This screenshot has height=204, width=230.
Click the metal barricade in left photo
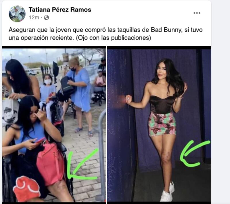102,154
